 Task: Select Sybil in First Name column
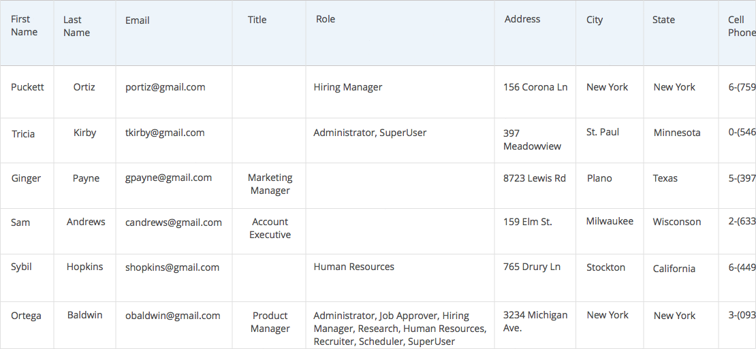click(22, 267)
